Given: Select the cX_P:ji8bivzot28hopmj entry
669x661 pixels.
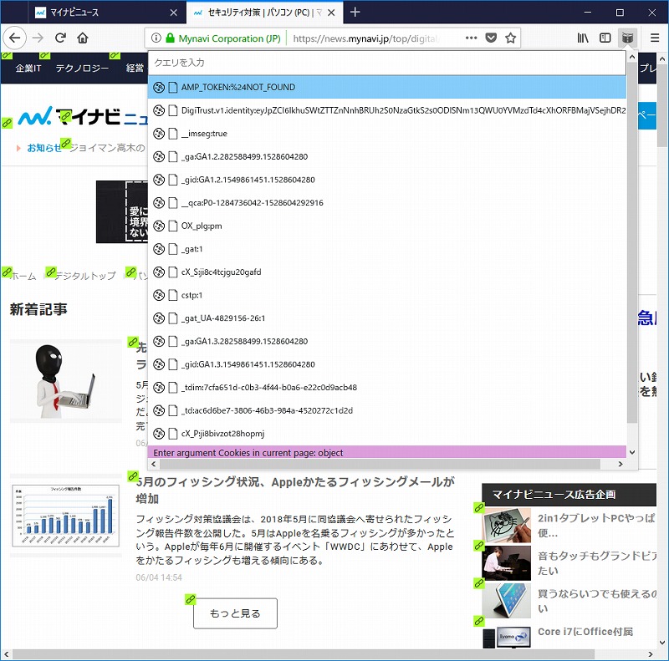Looking at the screenshot, I should [x=386, y=433].
